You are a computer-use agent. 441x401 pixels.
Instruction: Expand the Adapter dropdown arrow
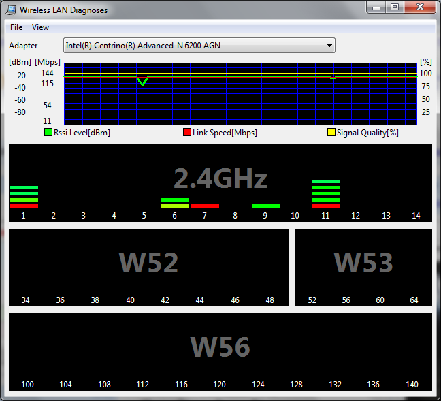pyautogui.click(x=329, y=46)
